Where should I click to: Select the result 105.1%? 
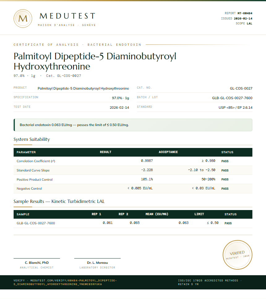147,179
